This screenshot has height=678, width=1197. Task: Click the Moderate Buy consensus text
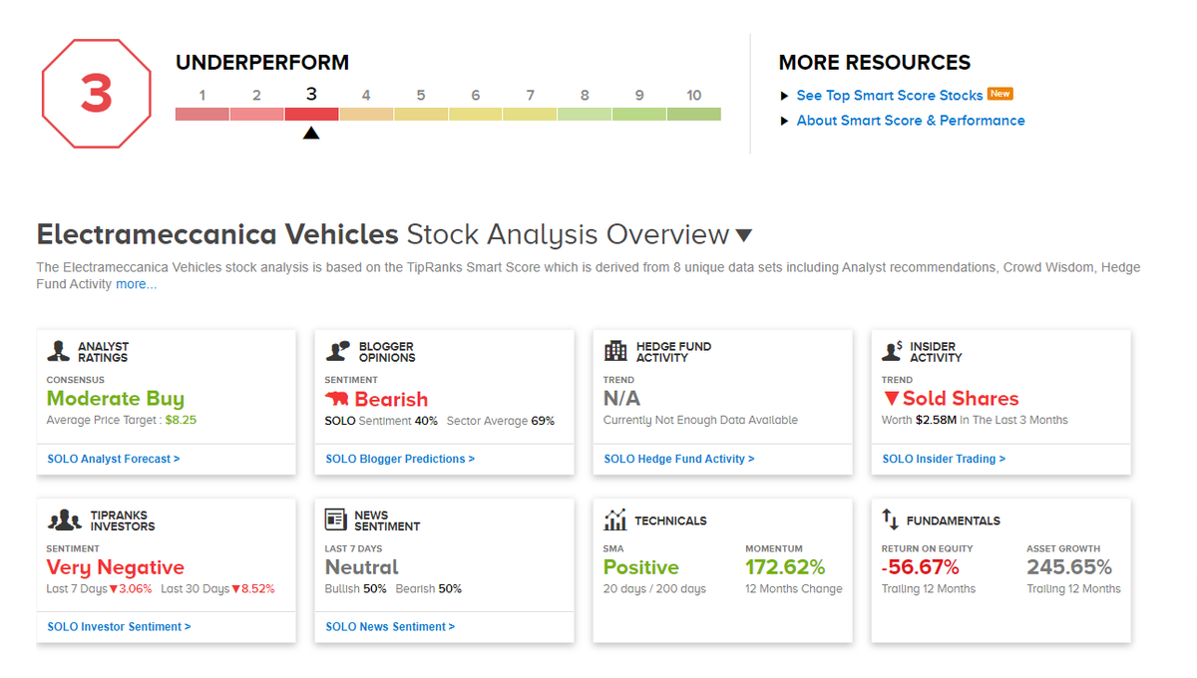click(x=116, y=399)
